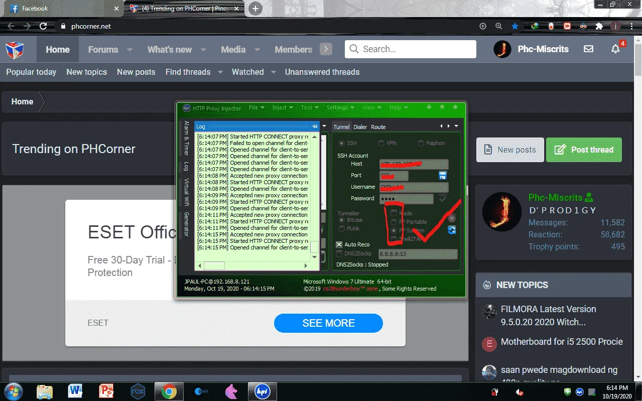
Task: Click the HPI taskbar button
Action: pyautogui.click(x=263, y=391)
